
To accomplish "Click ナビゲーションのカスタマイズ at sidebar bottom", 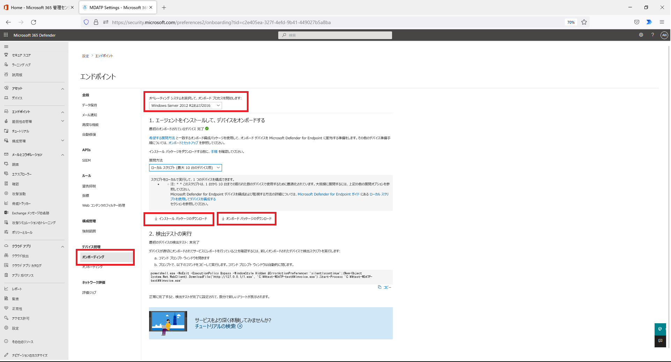I will (30, 355).
